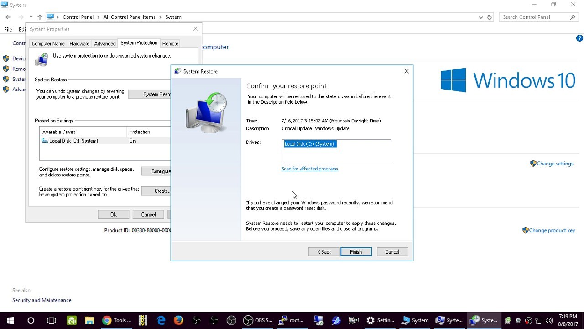Open the film strip video app icon
Viewport: 584px width, 329px height.
click(x=143, y=320)
